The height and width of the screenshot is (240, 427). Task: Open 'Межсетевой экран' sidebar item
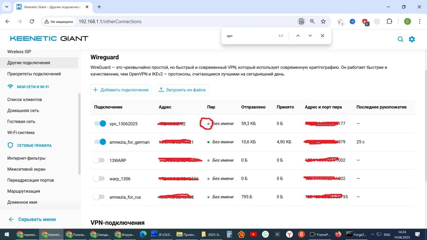(26, 169)
